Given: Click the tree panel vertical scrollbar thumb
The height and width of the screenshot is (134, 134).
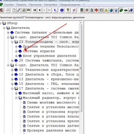Looking at the screenshot, I should [81, 68].
